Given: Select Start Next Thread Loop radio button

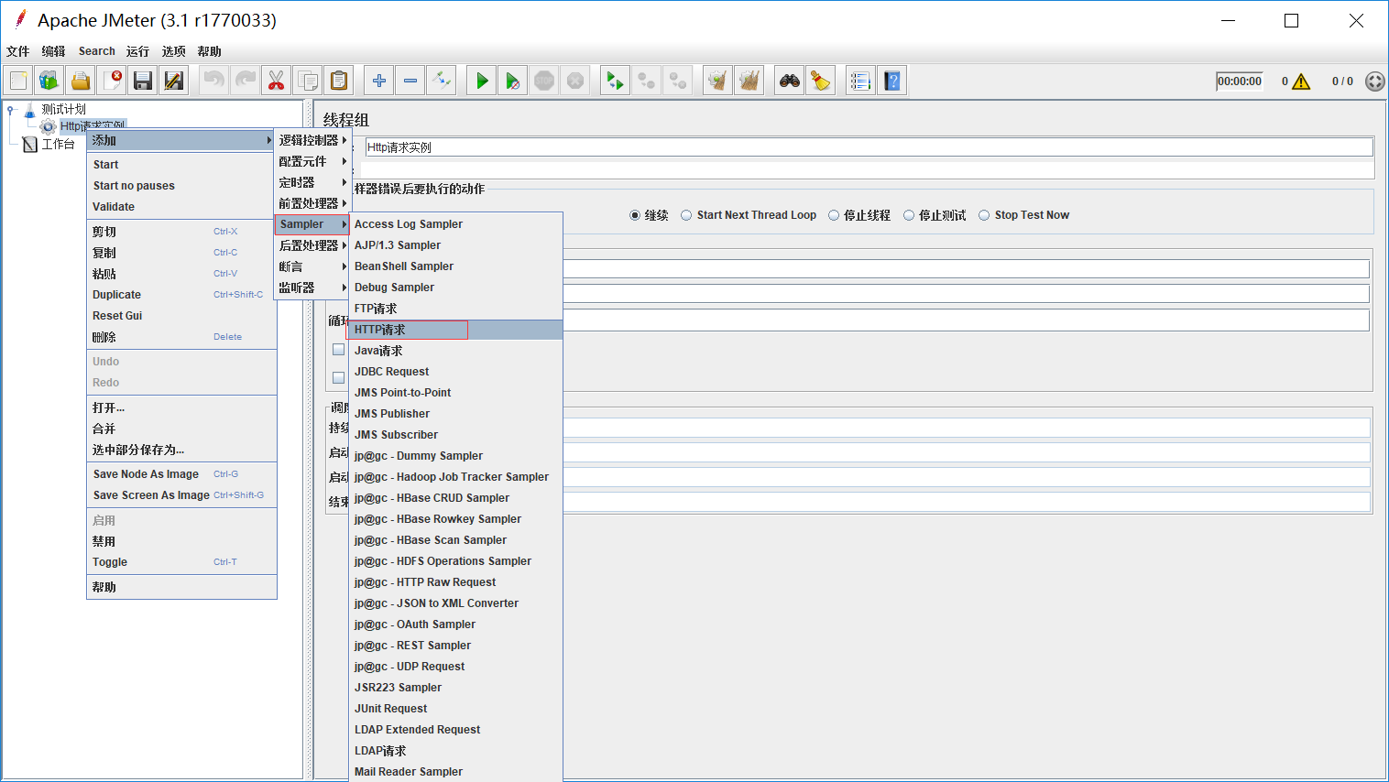Looking at the screenshot, I should click(686, 215).
